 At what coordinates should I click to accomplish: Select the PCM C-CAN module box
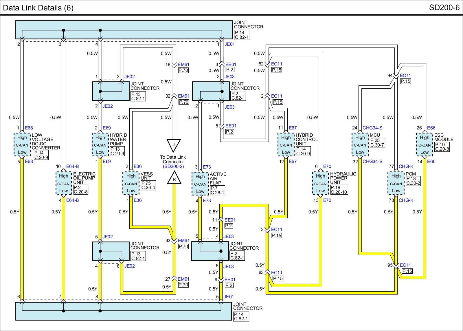click(x=396, y=184)
